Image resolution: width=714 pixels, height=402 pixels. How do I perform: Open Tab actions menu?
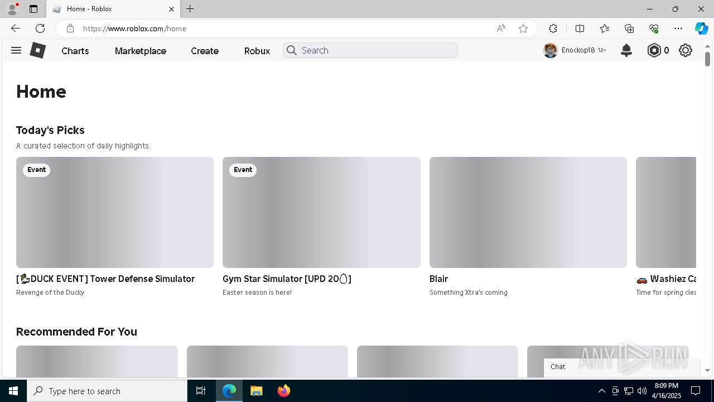33,9
